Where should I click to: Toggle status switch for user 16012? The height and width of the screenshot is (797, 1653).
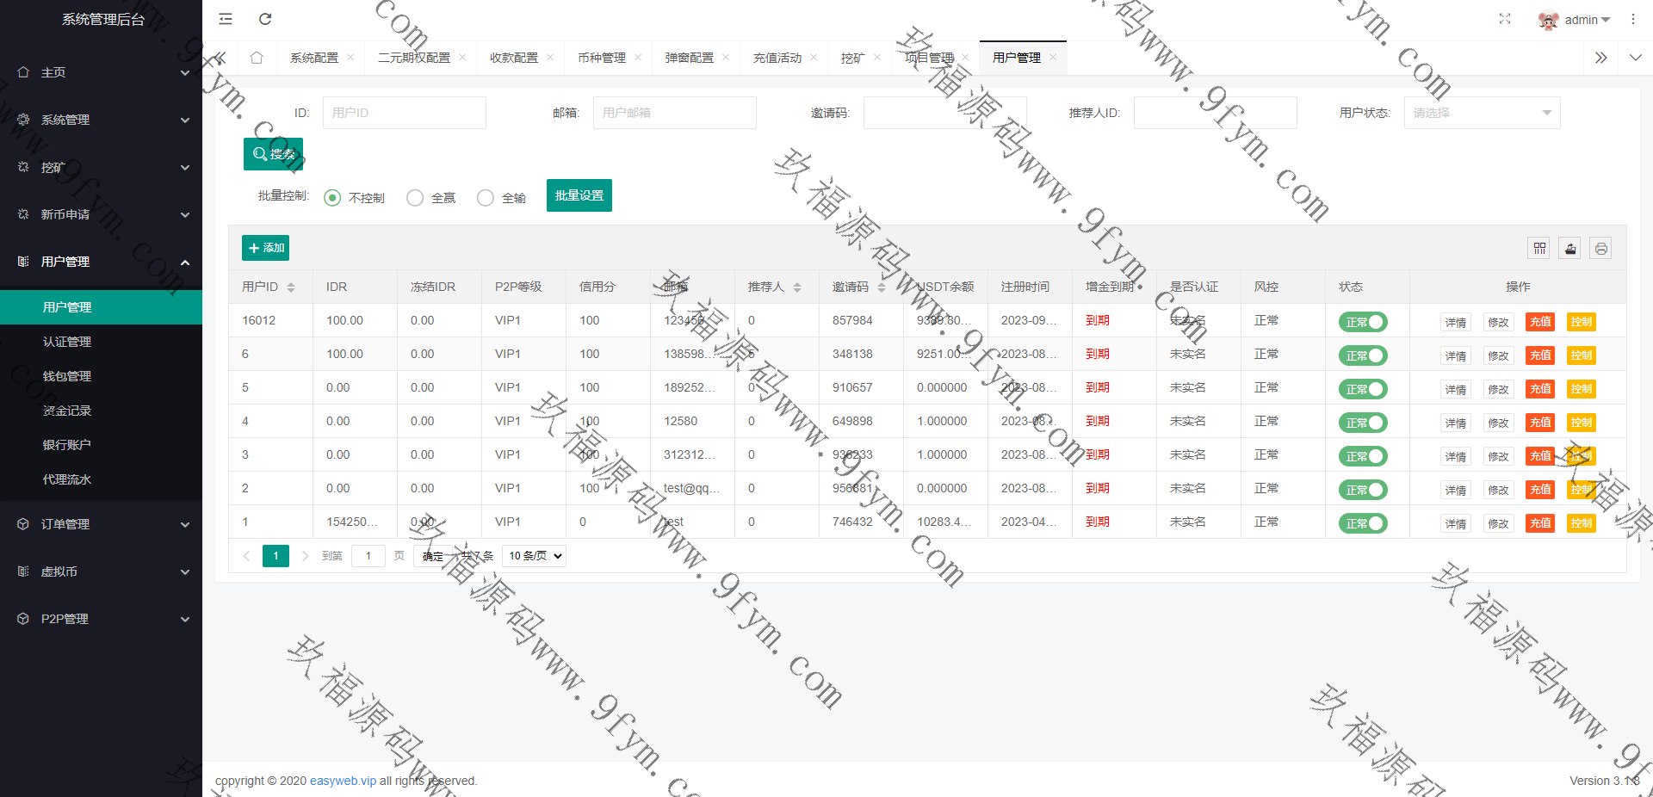coord(1363,322)
